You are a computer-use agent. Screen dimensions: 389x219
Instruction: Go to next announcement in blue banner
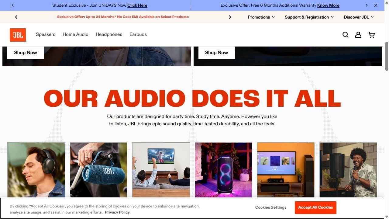pyautogui.click(x=367, y=5)
